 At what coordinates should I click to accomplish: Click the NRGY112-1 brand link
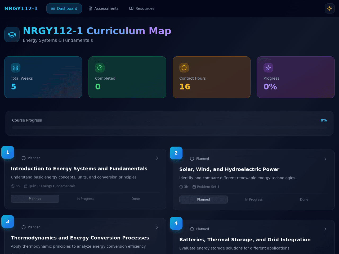coord(21,8)
